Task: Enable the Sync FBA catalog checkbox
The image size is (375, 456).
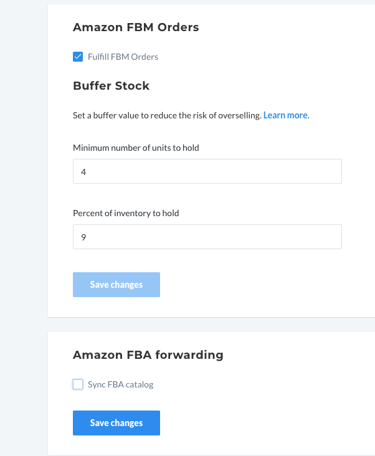Action: click(x=78, y=384)
